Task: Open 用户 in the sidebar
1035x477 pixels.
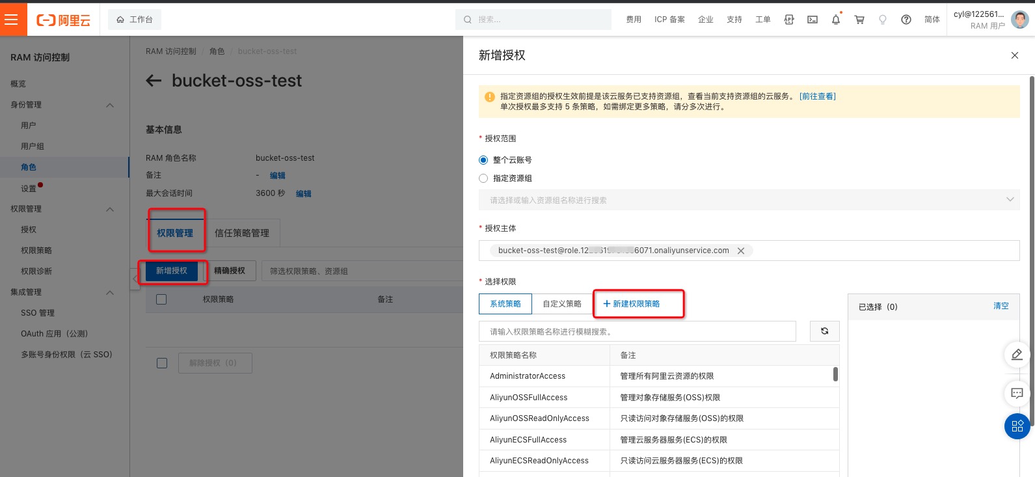Action: [x=29, y=126]
